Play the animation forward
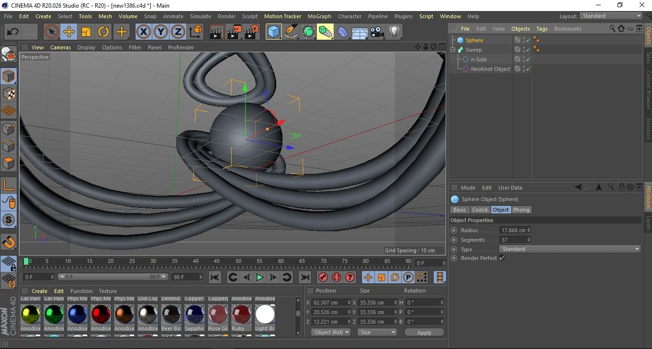The image size is (652, 349). (x=259, y=277)
